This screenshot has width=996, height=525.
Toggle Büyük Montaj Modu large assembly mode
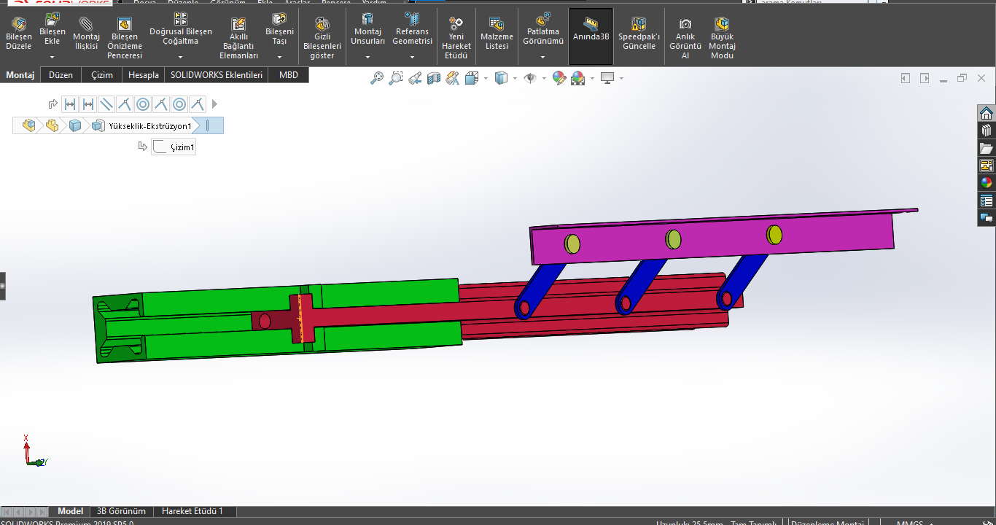pos(722,37)
